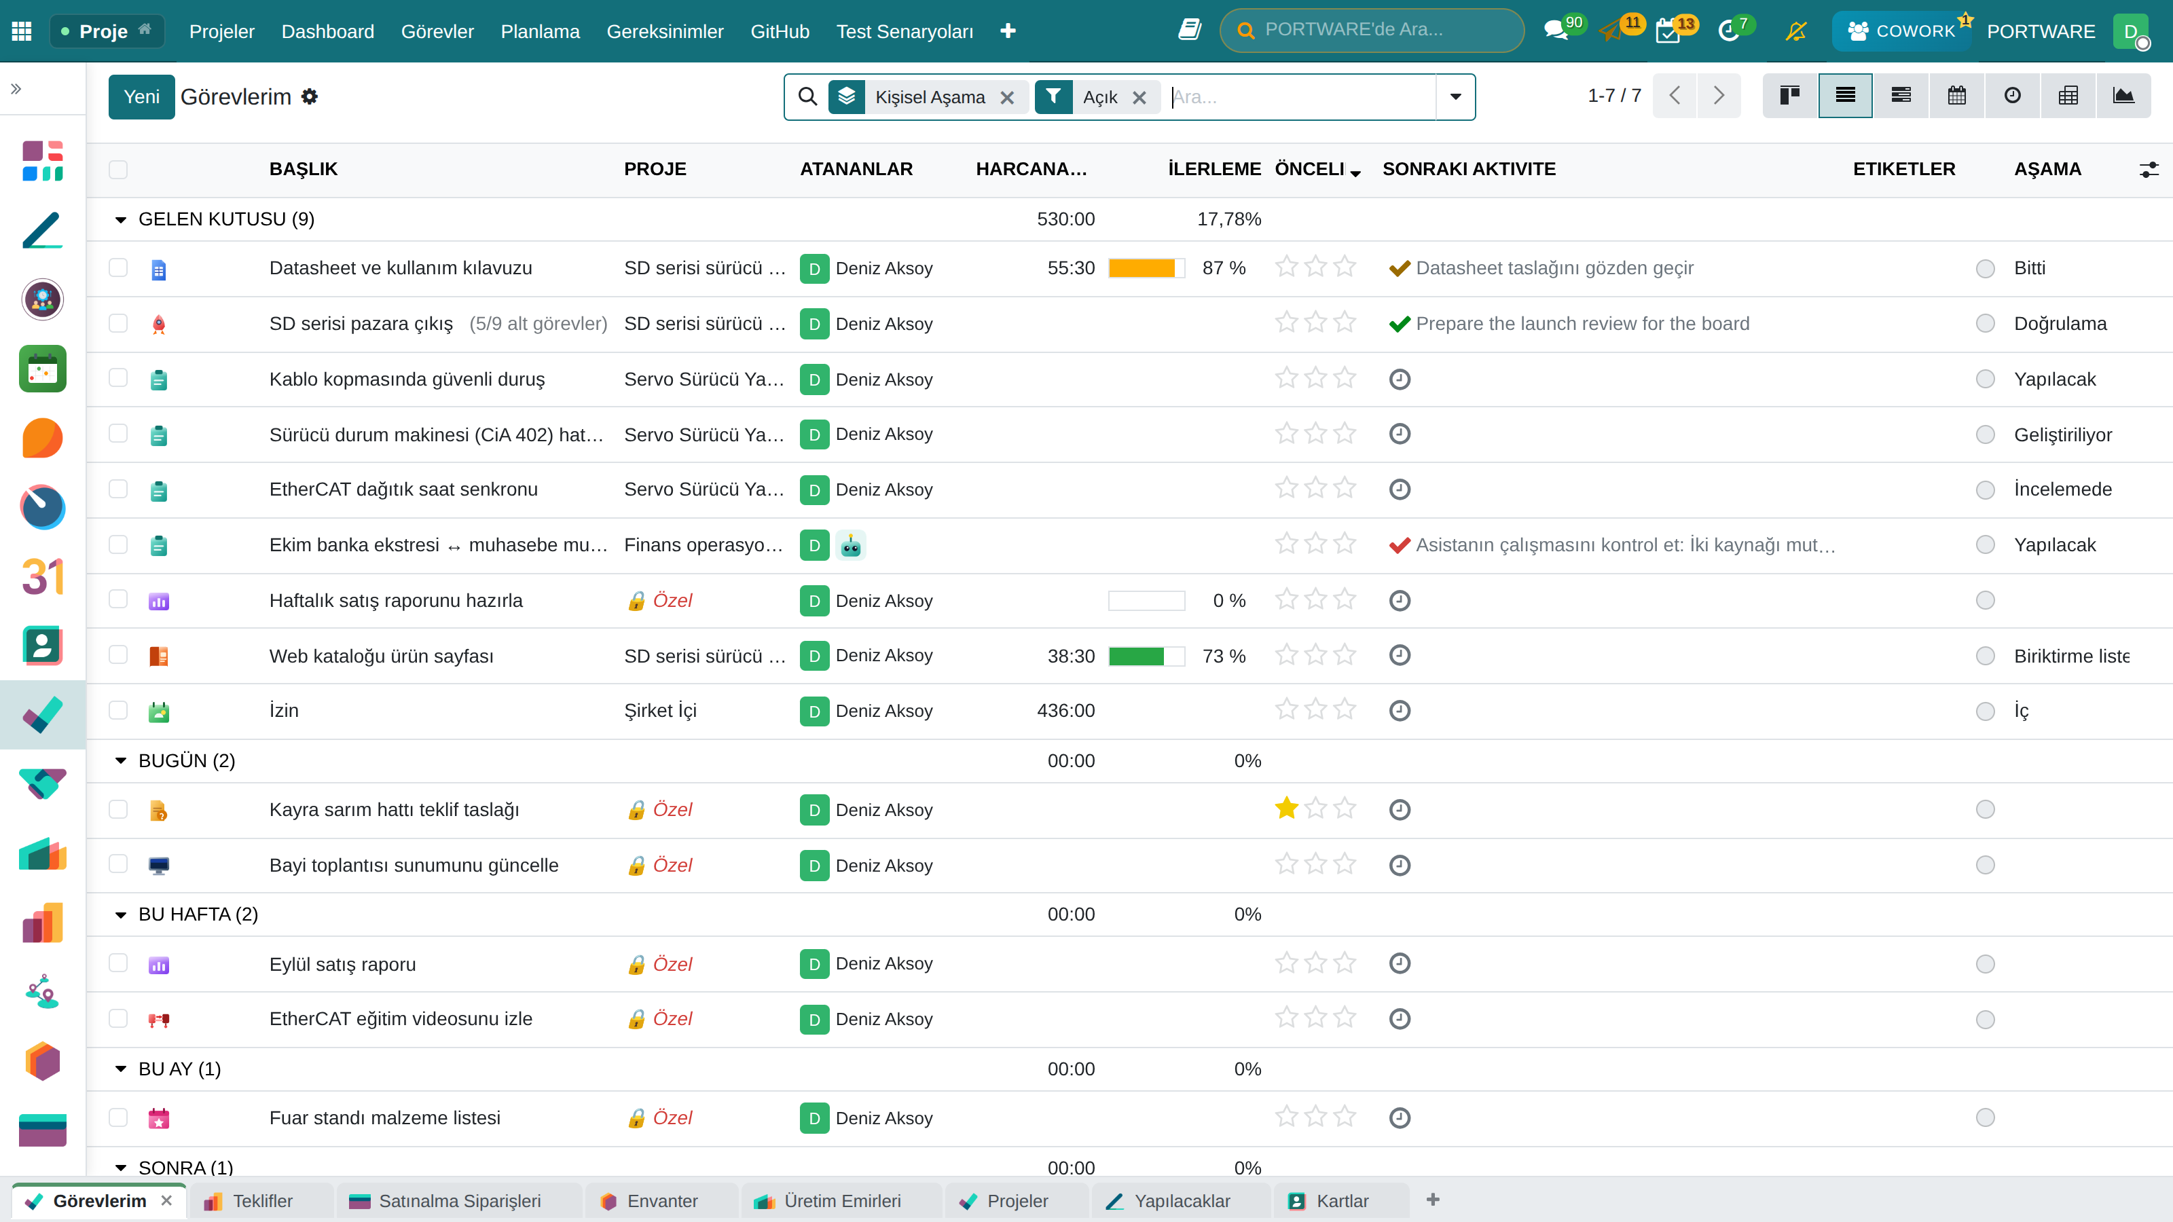
Task: Collapse the SONRA group
Action: coord(121,1168)
